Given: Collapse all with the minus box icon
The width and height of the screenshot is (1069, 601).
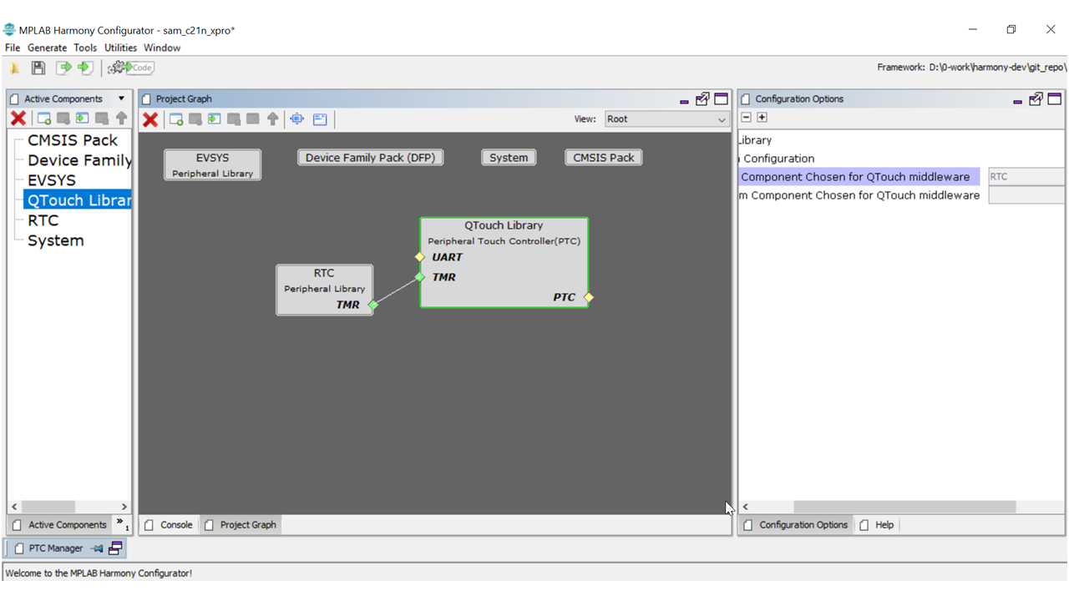Looking at the screenshot, I should (x=747, y=118).
